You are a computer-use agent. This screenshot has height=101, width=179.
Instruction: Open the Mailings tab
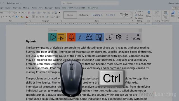click(26, 8)
